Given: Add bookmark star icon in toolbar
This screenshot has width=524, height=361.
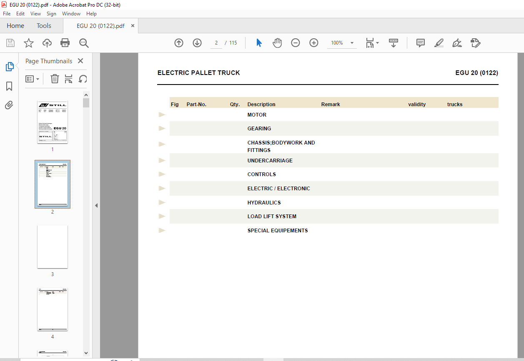Looking at the screenshot, I should (28, 43).
